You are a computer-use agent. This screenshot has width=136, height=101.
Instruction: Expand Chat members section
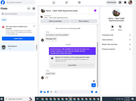116,40
